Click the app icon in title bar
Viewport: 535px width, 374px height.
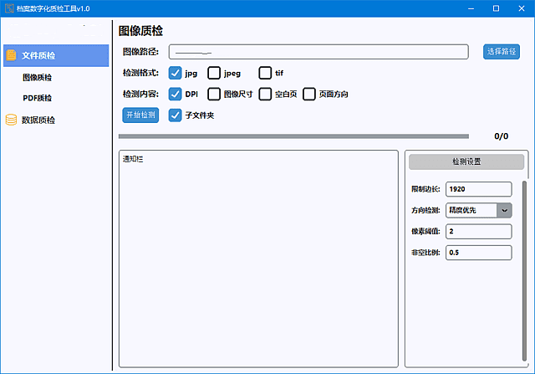(x=8, y=8)
